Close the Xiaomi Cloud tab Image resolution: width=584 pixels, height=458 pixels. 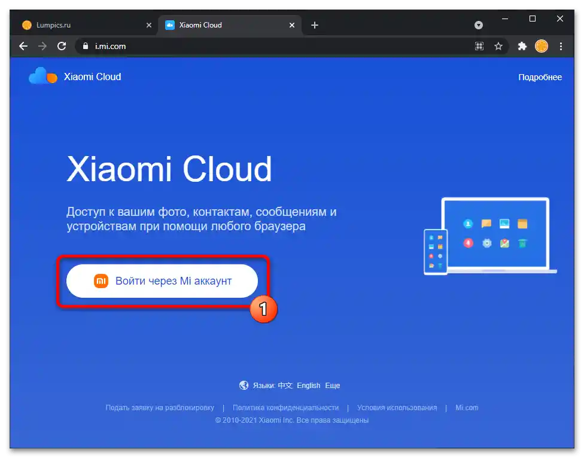click(x=292, y=25)
